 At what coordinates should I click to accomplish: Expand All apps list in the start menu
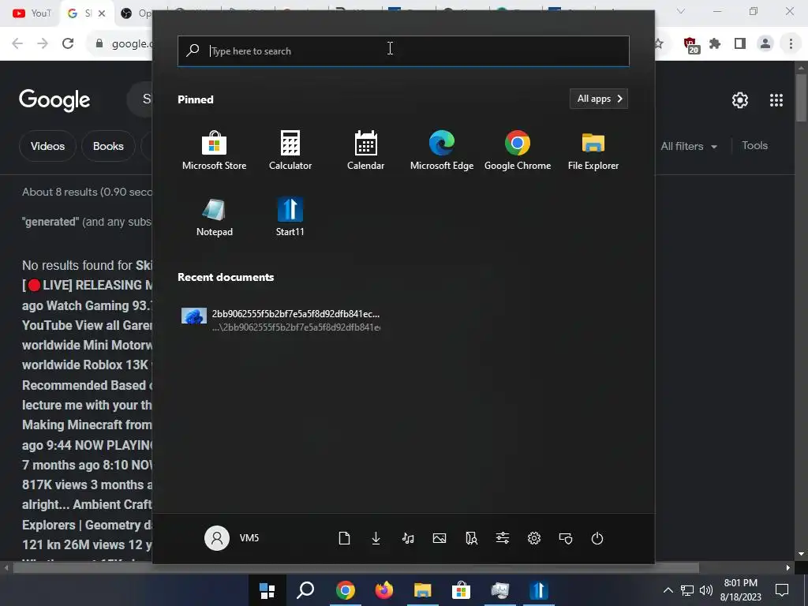(x=599, y=99)
